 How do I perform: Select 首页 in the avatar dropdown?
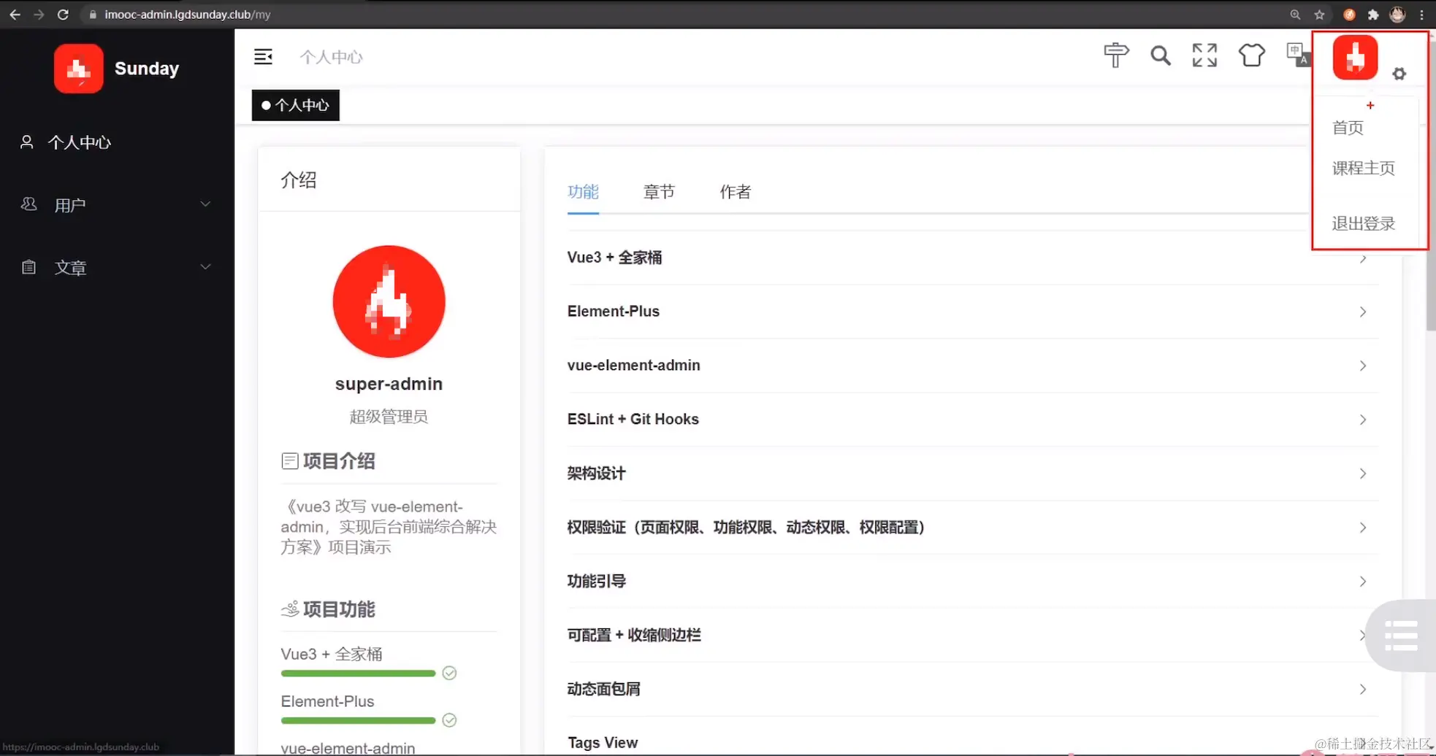point(1348,128)
